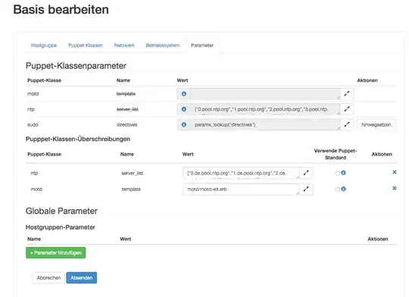Click the sudo directives params_lookup field
The image size is (409, 297).
265,125
